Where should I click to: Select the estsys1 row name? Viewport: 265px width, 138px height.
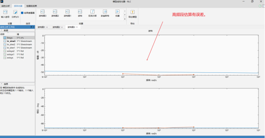(x=11, y=55)
